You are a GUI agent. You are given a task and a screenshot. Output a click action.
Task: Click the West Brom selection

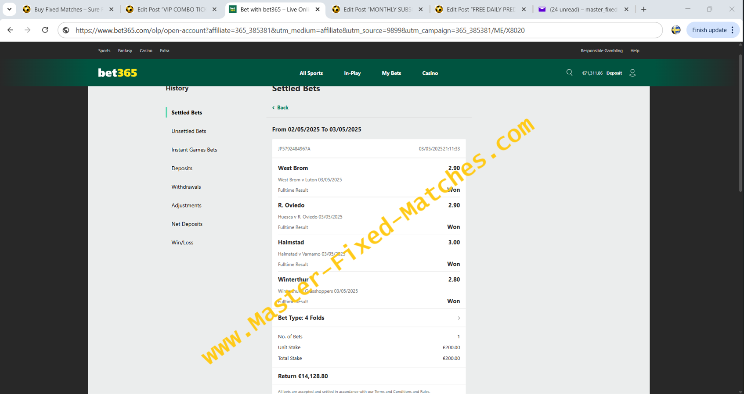[293, 168]
